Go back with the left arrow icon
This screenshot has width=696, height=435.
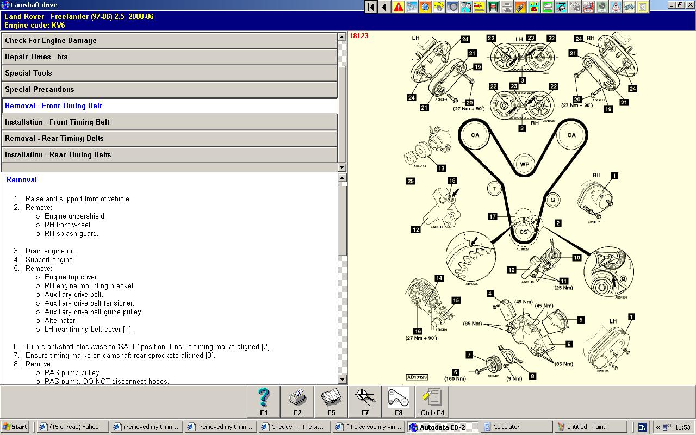(384, 7)
